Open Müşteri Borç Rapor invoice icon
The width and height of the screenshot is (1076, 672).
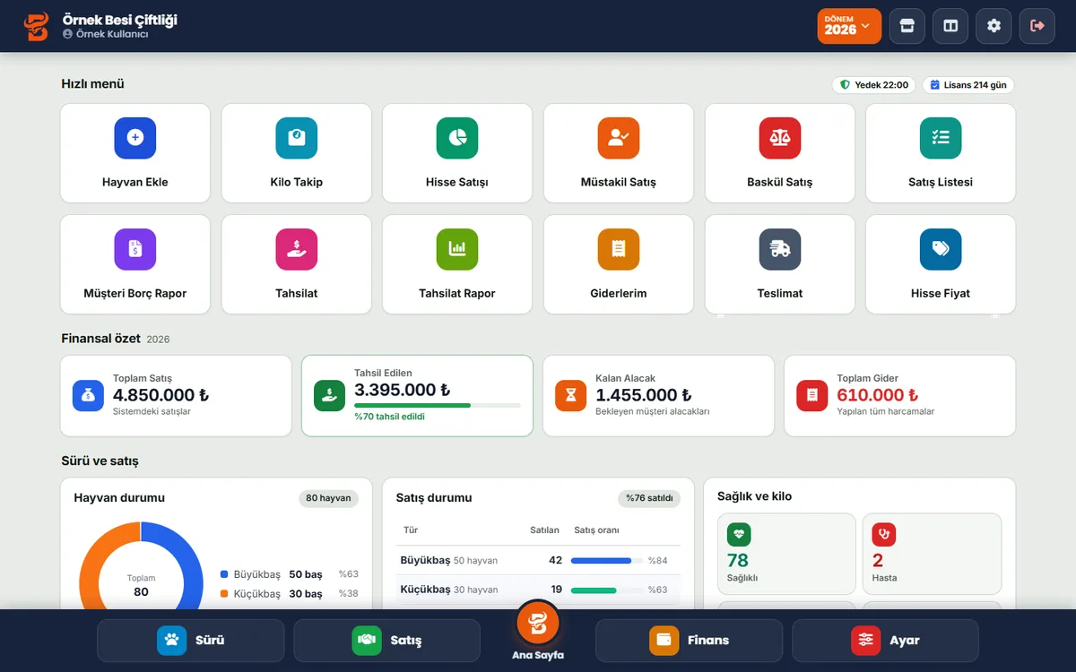(135, 249)
